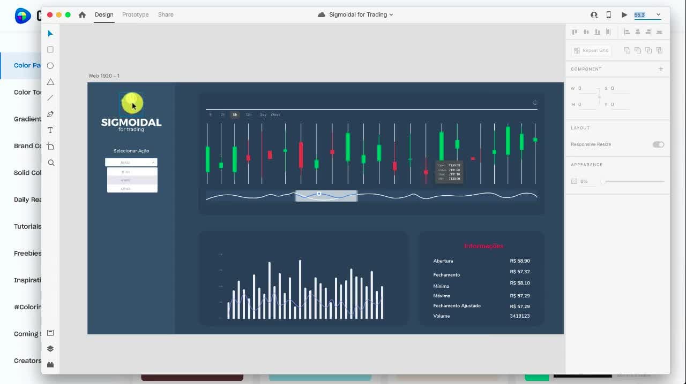Align selection to horizontal center
This screenshot has height=384, width=686.
tap(638, 32)
